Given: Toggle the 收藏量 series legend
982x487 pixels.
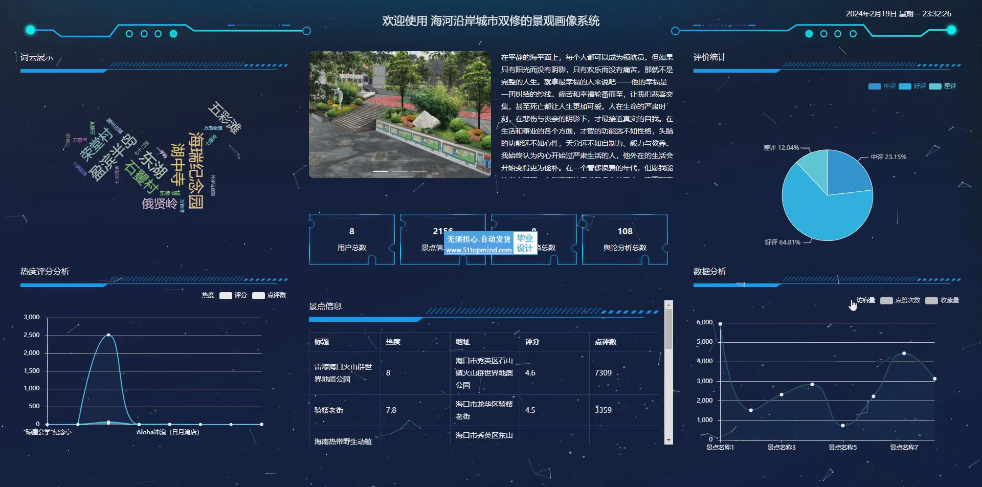Looking at the screenshot, I should pos(942,300).
